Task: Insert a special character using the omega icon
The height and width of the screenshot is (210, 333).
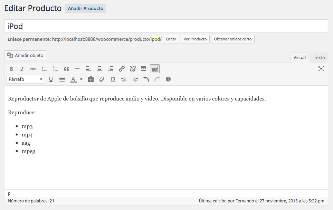Action: click(113, 79)
